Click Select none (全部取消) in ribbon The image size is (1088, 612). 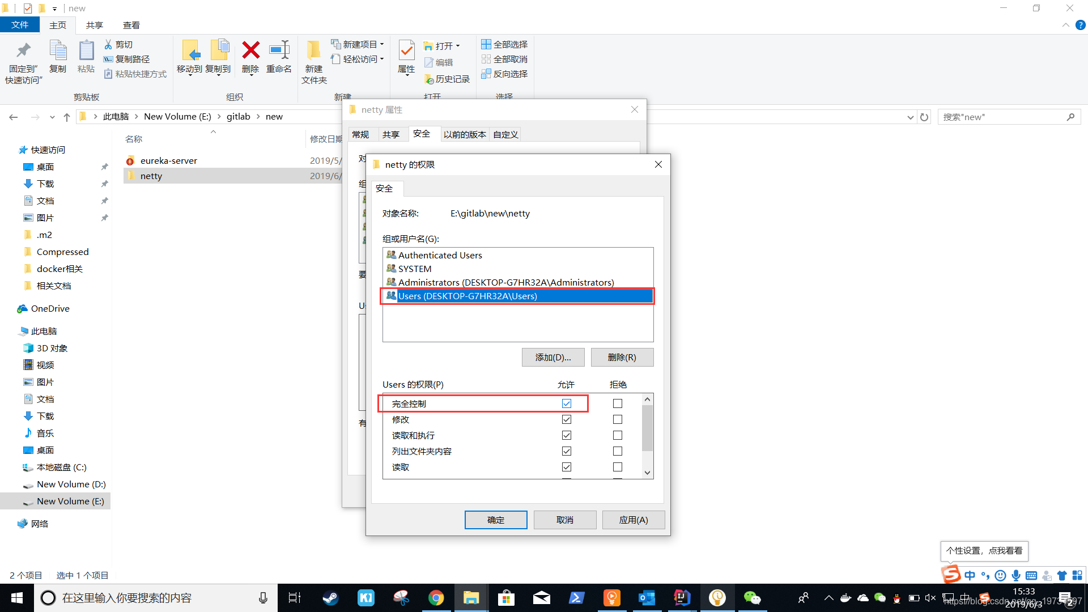(x=504, y=59)
